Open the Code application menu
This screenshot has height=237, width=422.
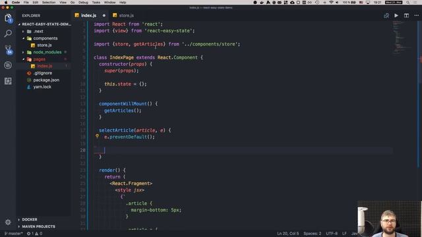16,3
